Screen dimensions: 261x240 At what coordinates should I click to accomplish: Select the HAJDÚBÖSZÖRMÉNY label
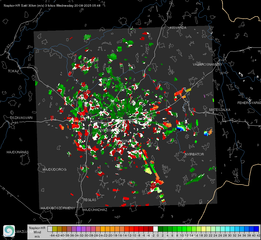tap(58, 208)
